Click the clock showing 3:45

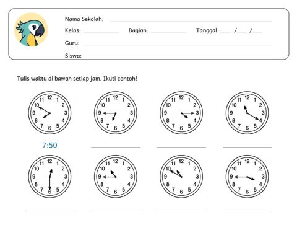point(247,177)
